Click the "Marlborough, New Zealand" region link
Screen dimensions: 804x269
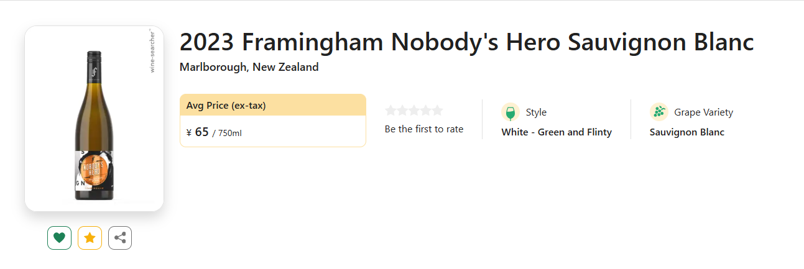pos(249,67)
